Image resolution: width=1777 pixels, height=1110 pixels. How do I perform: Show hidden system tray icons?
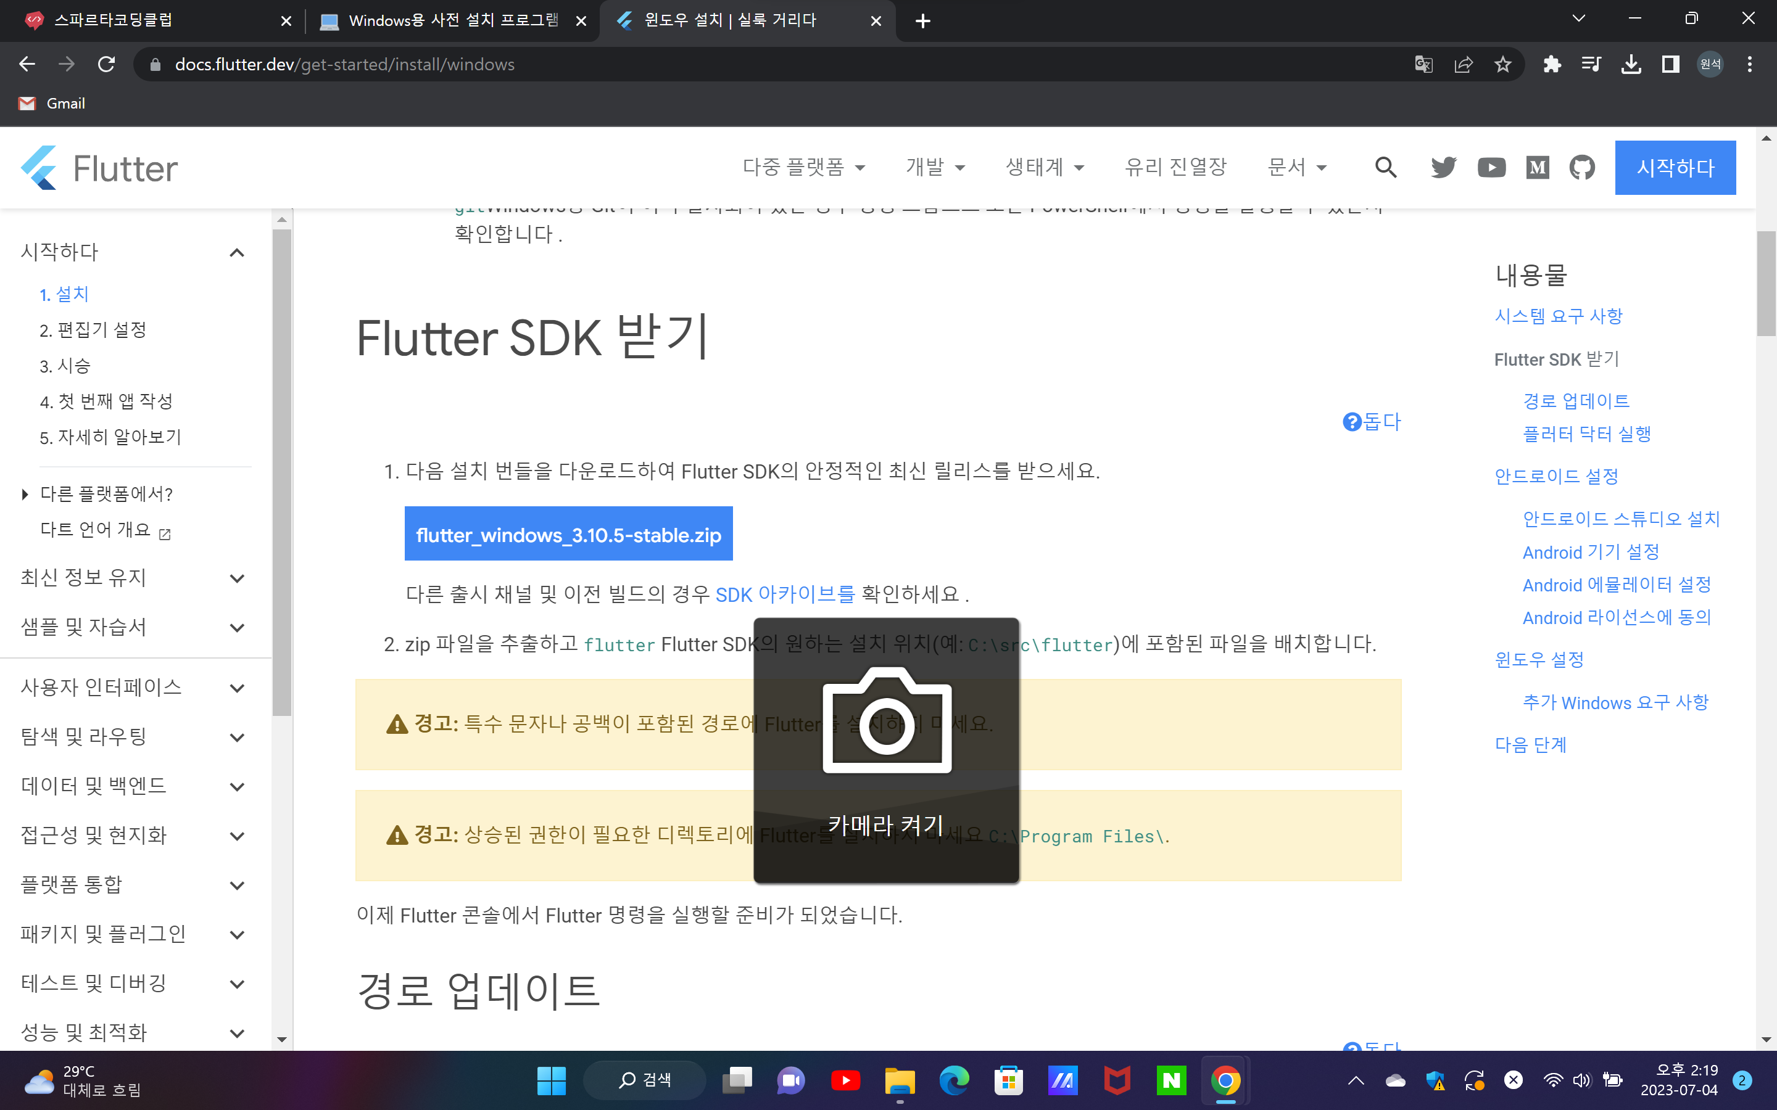[x=1356, y=1080]
